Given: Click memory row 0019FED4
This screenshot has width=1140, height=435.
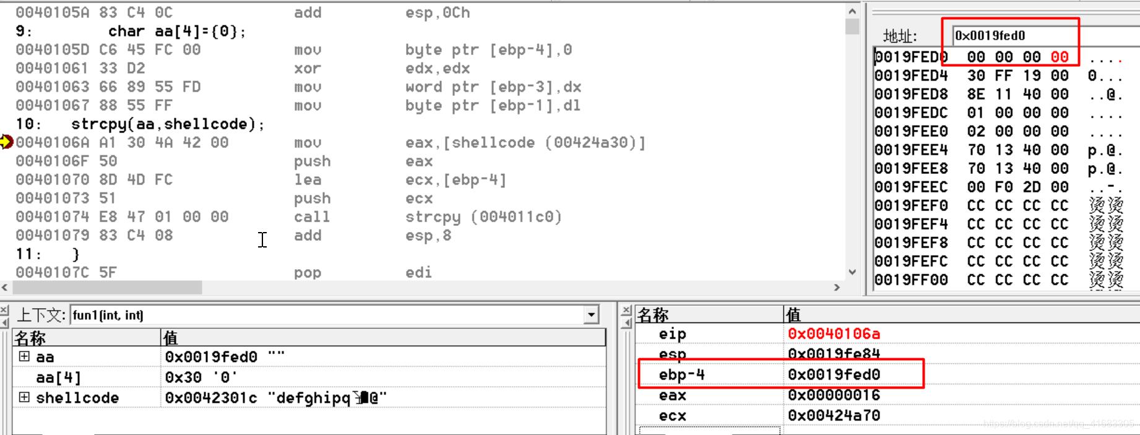Looking at the screenshot, I should [x=998, y=75].
